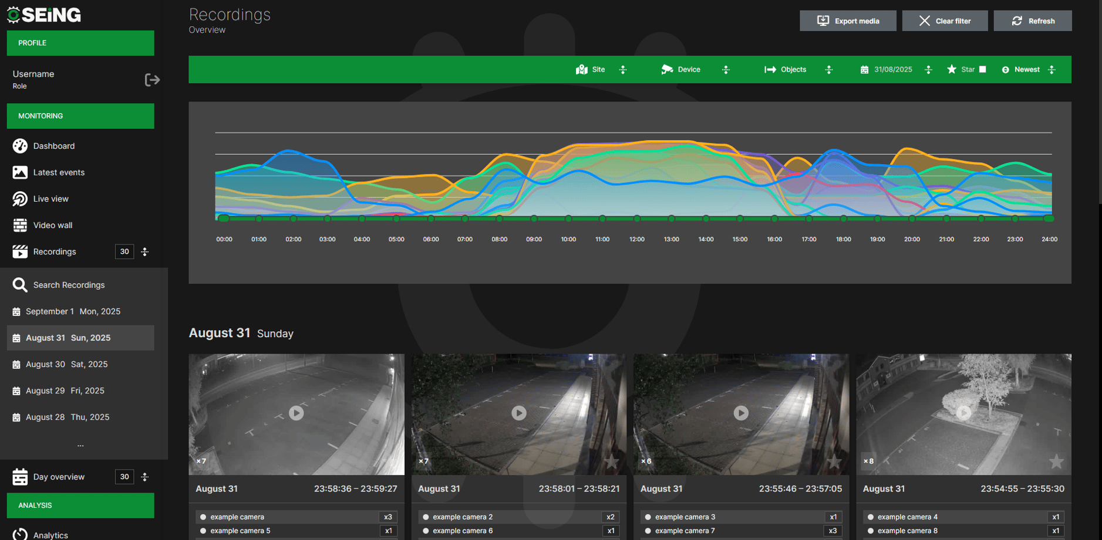Open the Device filter using the camera icon
Image resolution: width=1102 pixels, height=540 pixels.
(668, 69)
